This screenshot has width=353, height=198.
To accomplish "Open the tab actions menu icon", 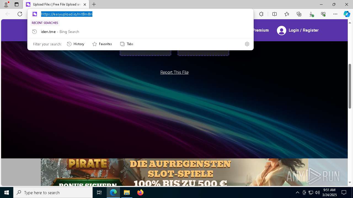I will [x=17, y=4].
